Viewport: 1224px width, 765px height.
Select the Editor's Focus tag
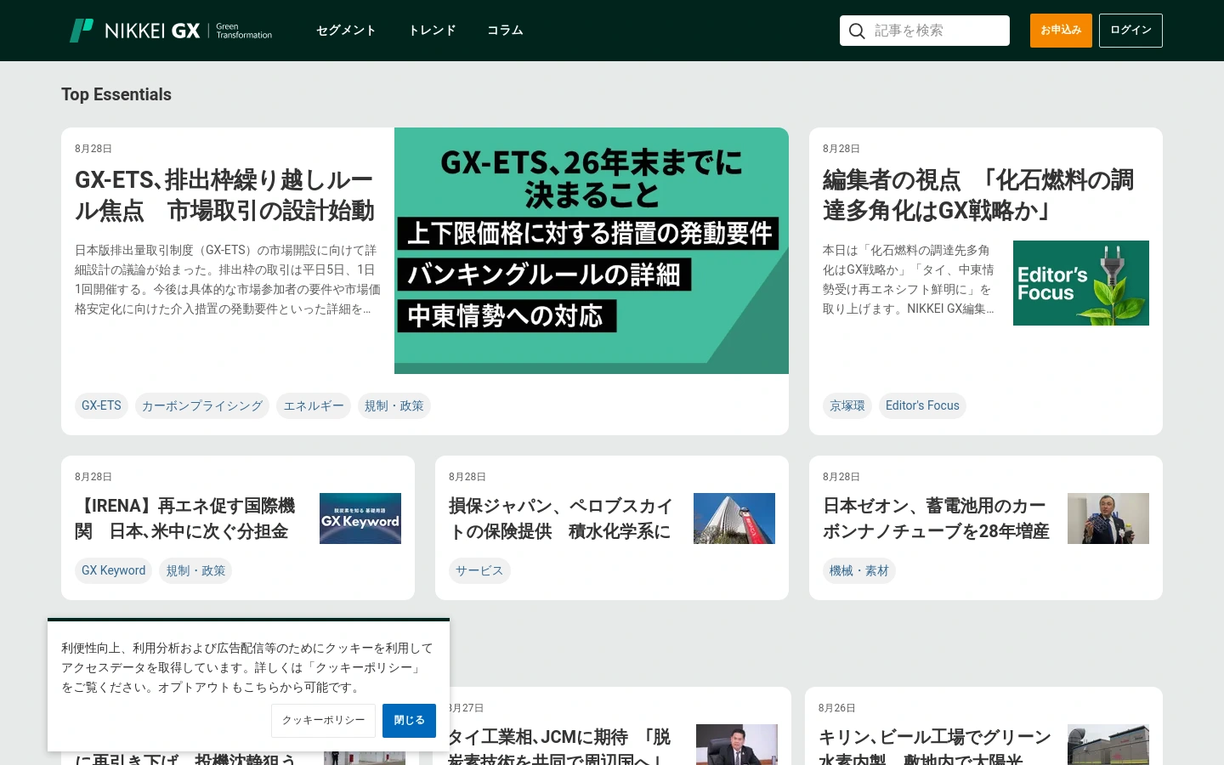pyautogui.click(x=922, y=406)
